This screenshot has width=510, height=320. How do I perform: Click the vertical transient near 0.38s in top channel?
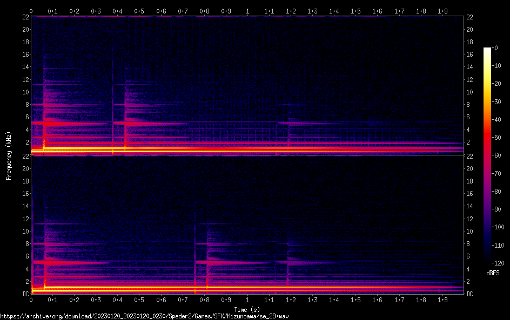(x=113, y=108)
